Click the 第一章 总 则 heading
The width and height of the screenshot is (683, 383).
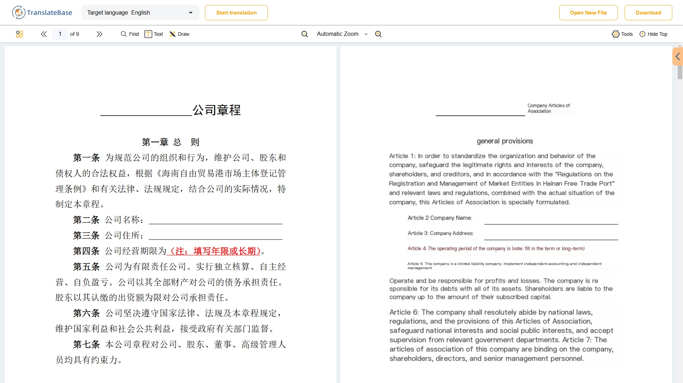pos(170,142)
